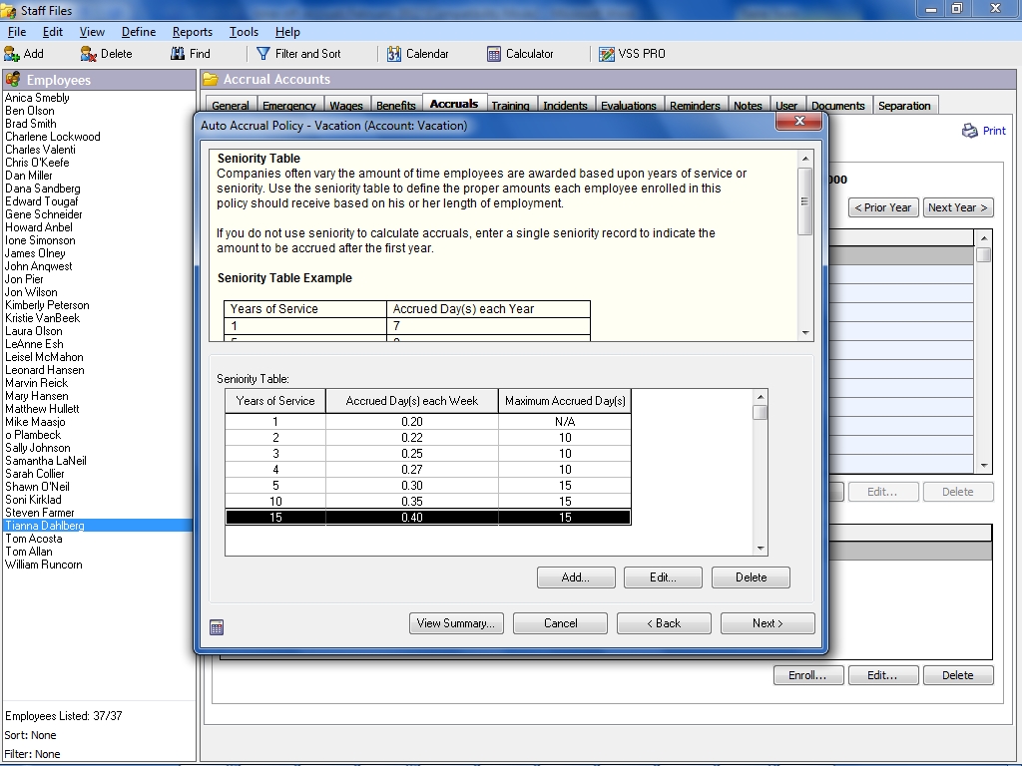The image size is (1022, 766).
Task: Open the File menu
Action: coord(17,31)
